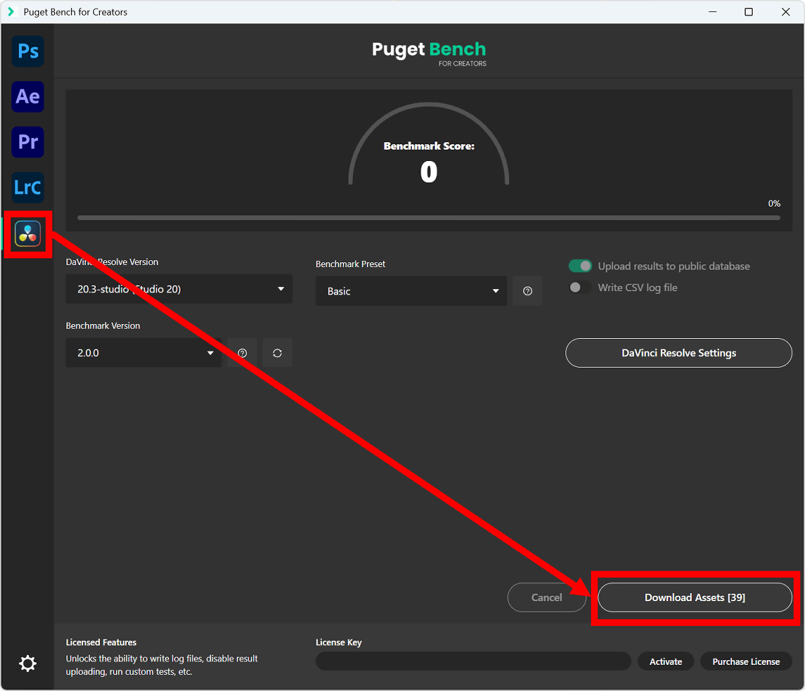Open settings via the gear icon

pyautogui.click(x=28, y=663)
